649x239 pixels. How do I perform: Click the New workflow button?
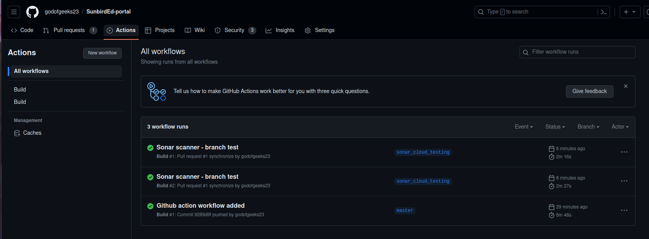pyautogui.click(x=102, y=53)
